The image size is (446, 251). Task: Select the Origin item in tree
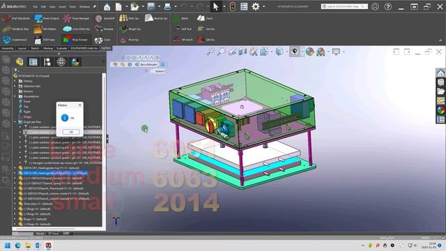[x=27, y=117]
